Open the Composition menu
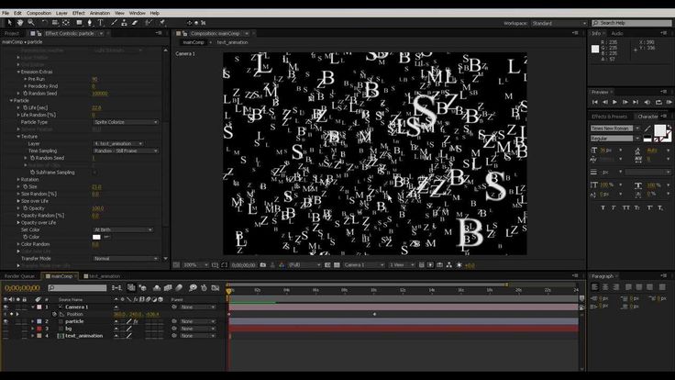Image resolution: width=675 pixels, height=380 pixels. pos(39,13)
